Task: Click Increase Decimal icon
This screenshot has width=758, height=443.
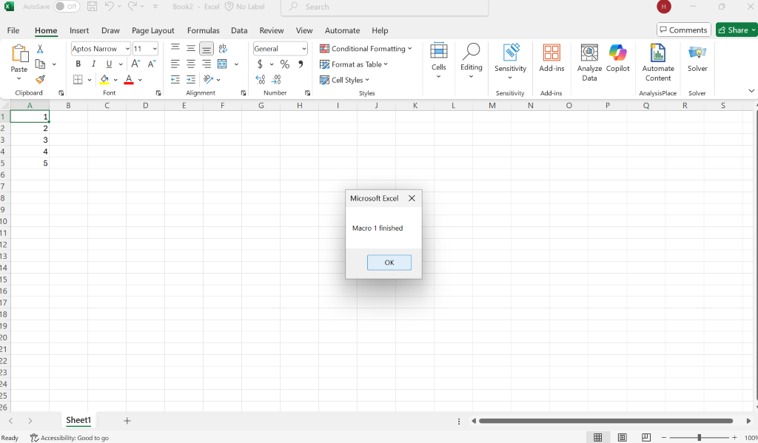Action: 260,79
